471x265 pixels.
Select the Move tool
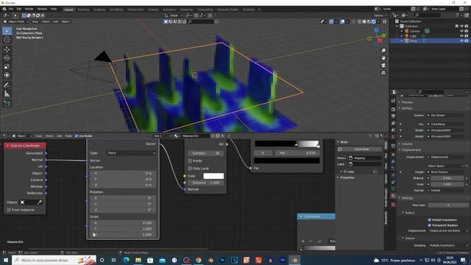coord(7,49)
